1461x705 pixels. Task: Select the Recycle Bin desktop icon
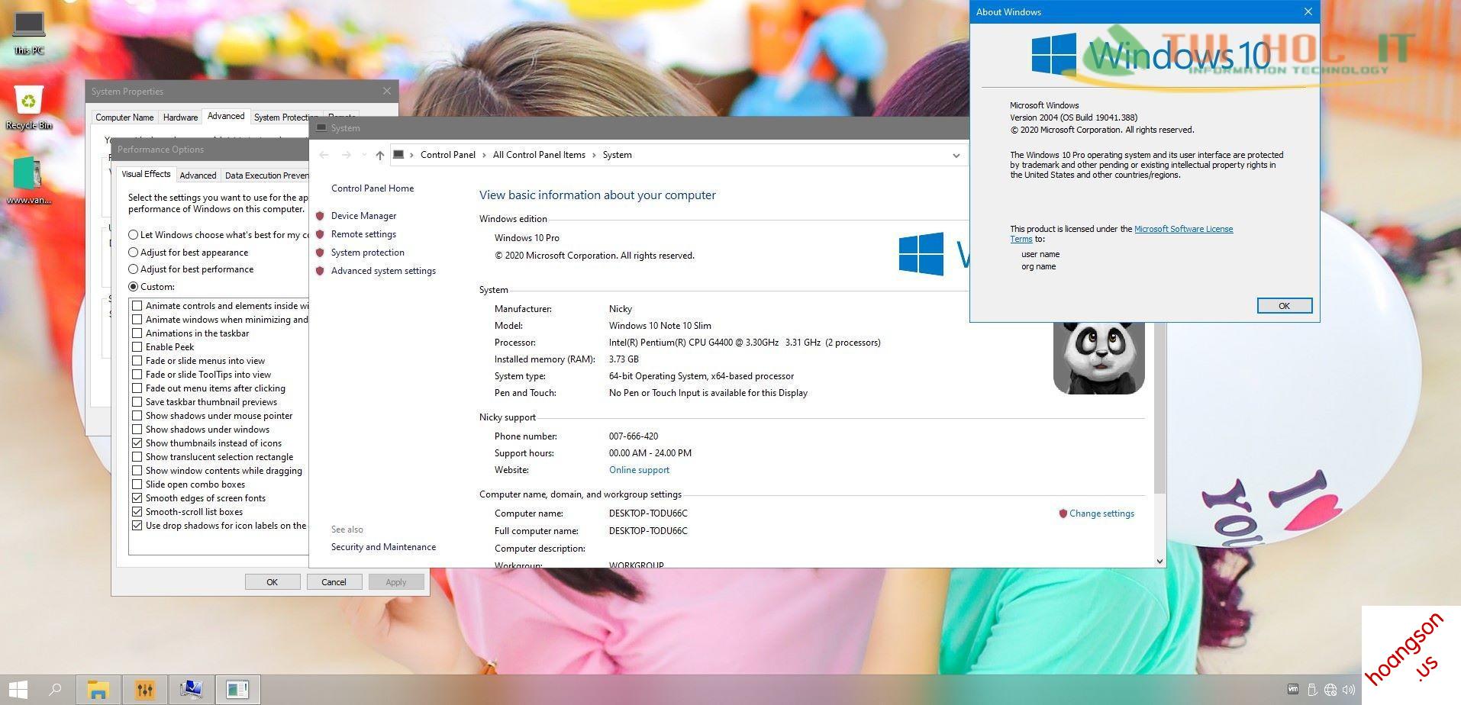coord(29,108)
